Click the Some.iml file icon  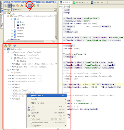15,31
